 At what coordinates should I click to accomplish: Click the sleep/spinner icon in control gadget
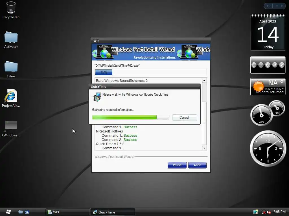tap(261, 65)
